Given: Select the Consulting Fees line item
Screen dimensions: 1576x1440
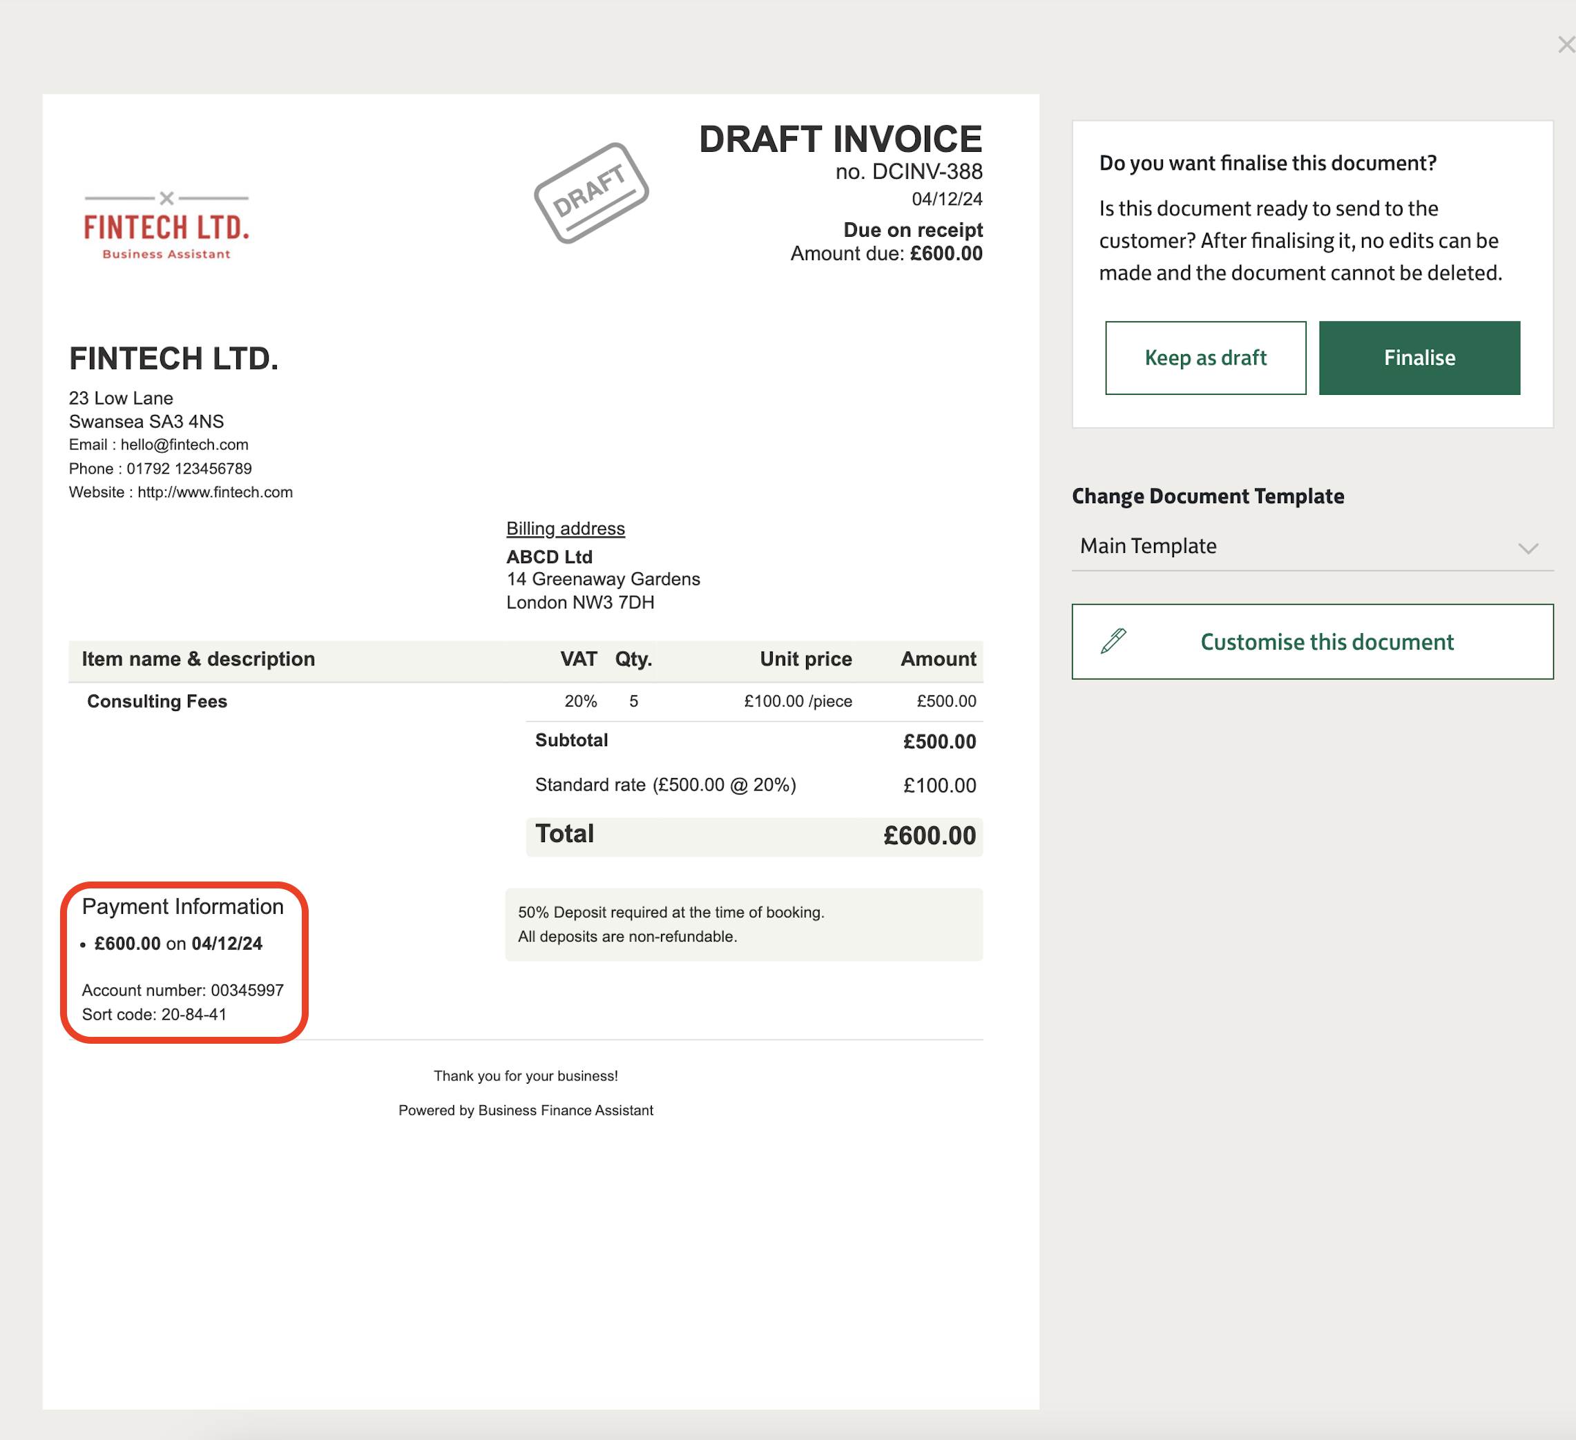Looking at the screenshot, I should [157, 701].
